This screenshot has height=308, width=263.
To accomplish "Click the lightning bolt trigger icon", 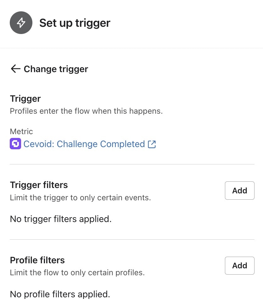I will tap(21, 23).
